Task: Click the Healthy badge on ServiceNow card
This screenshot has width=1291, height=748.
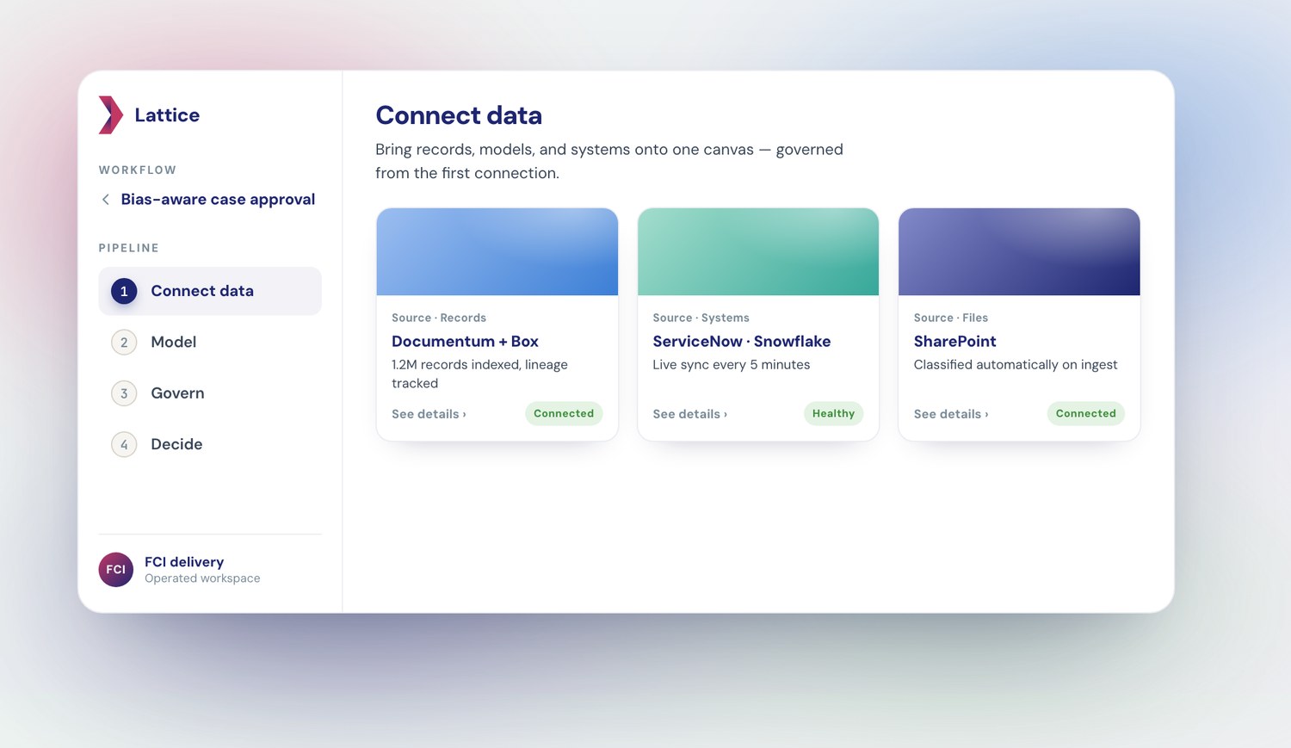Action: tap(833, 413)
